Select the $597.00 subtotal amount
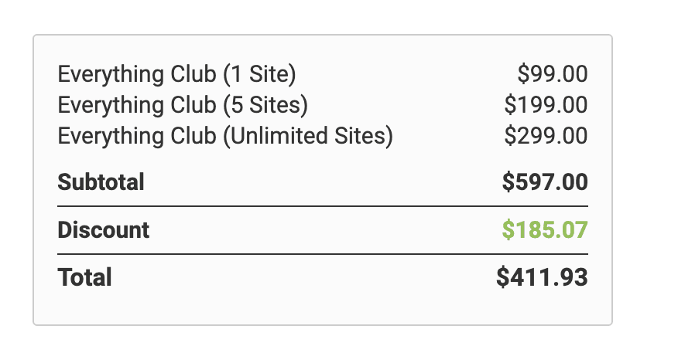This screenshot has width=678, height=363. [x=545, y=181]
